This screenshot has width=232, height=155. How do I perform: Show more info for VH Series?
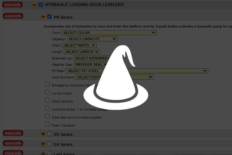click(x=13, y=133)
